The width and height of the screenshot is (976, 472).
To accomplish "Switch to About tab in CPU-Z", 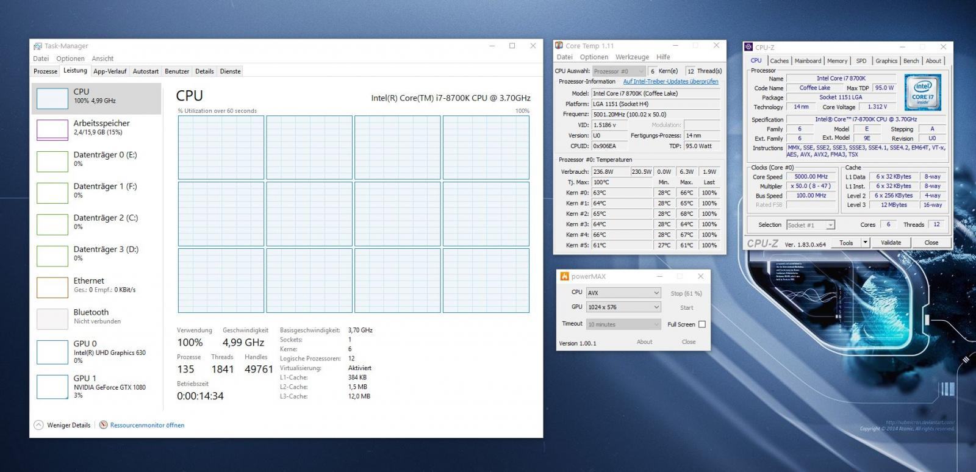I will coord(933,61).
